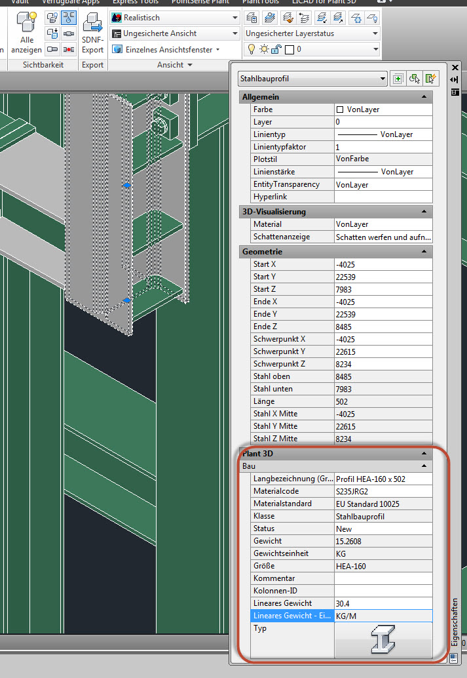Collapse the Allgemein section
Viewport: 467px width, 678px height.
pyautogui.click(x=424, y=97)
